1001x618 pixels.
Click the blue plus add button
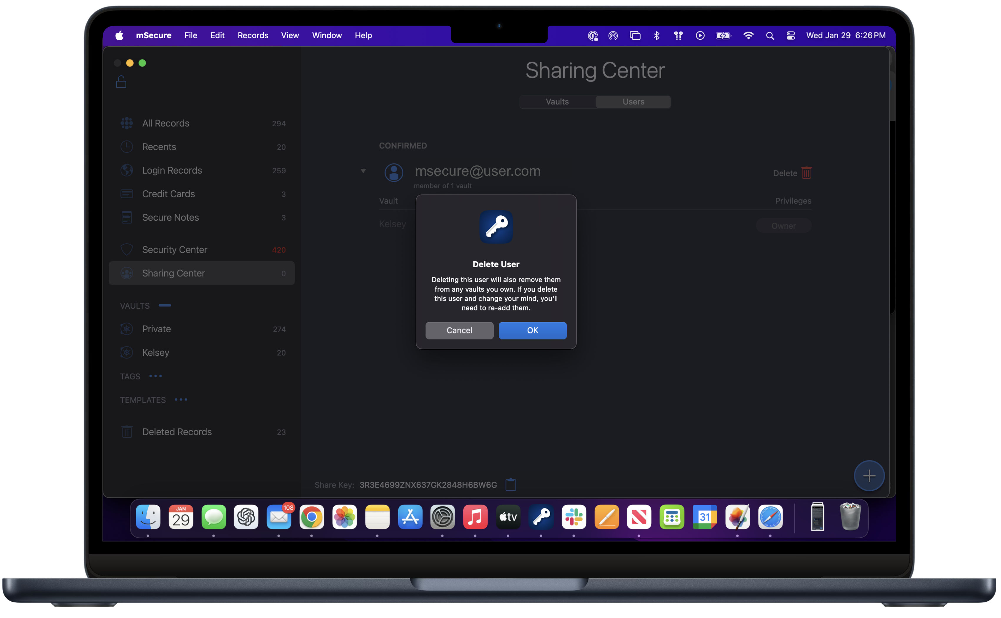869,475
